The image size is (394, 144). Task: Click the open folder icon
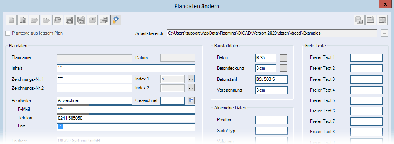coord(35,20)
